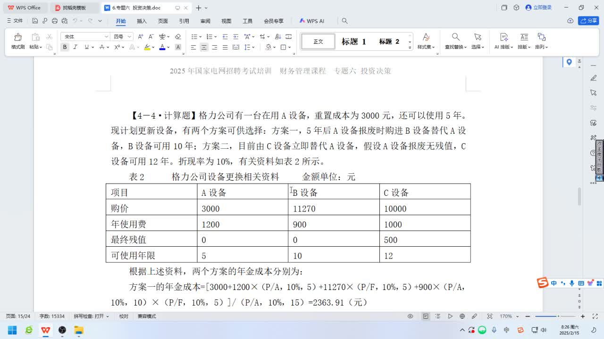Image resolution: width=604 pixels, height=339 pixels.
Task: Open the 样式集 style set dropdown
Action: (426, 47)
